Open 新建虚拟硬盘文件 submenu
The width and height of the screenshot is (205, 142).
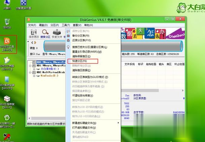(94, 123)
